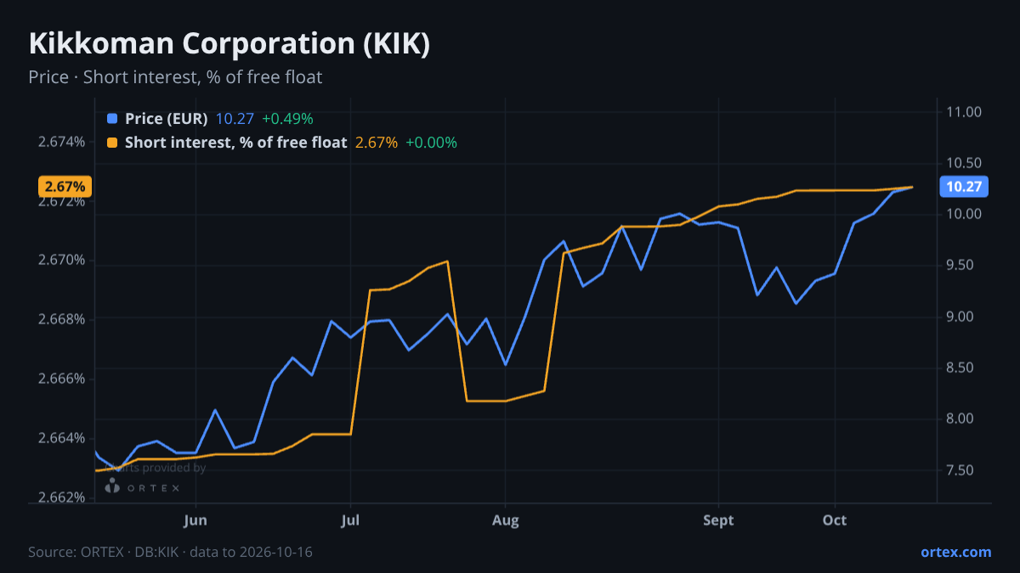This screenshot has width=1020, height=573.
Task: Click the Jun x-axis label
Action: point(195,520)
